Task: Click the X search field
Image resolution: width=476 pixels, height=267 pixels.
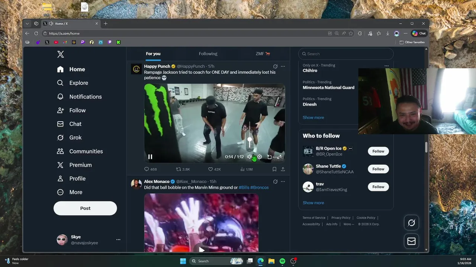Action: pyautogui.click(x=346, y=54)
